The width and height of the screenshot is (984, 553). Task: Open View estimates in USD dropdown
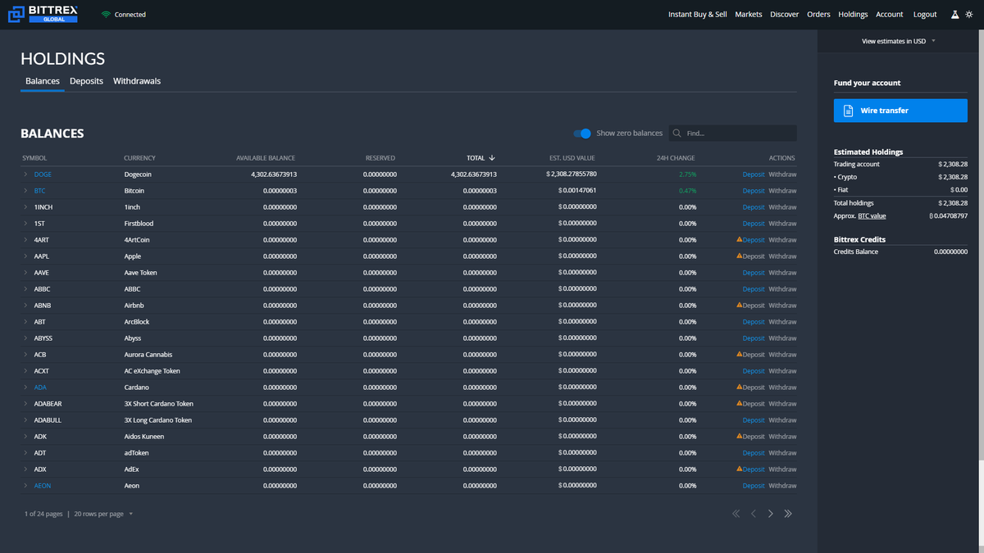tap(899, 41)
